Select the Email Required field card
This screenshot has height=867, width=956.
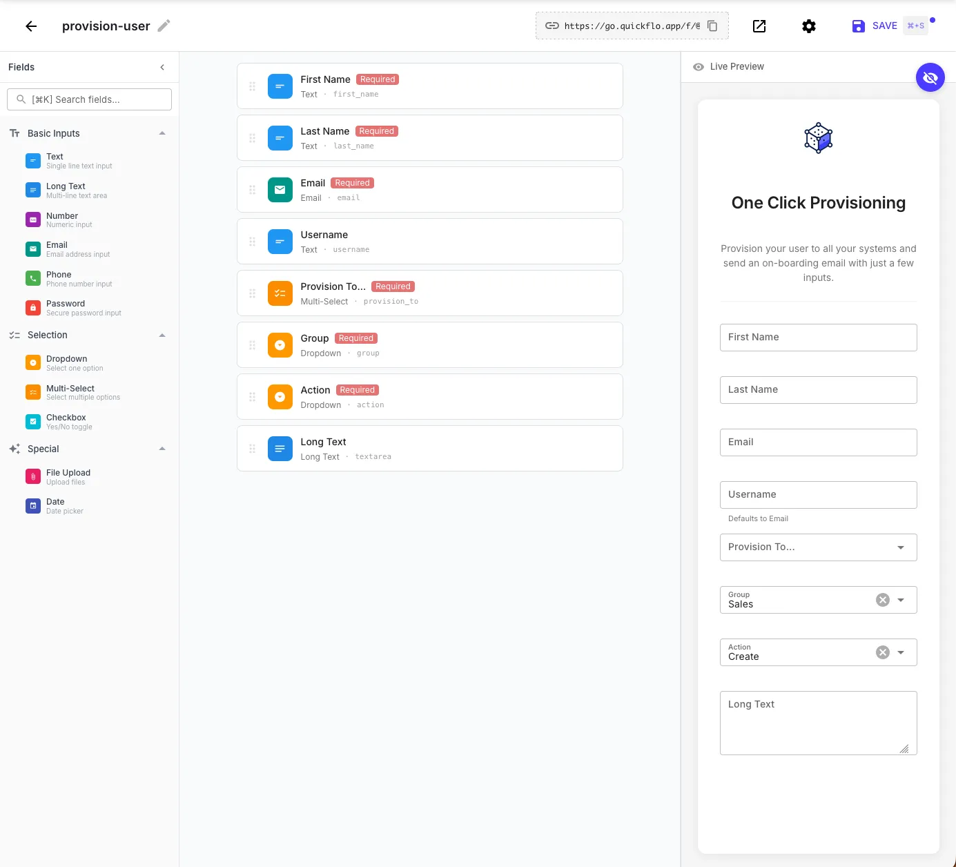[x=430, y=189]
